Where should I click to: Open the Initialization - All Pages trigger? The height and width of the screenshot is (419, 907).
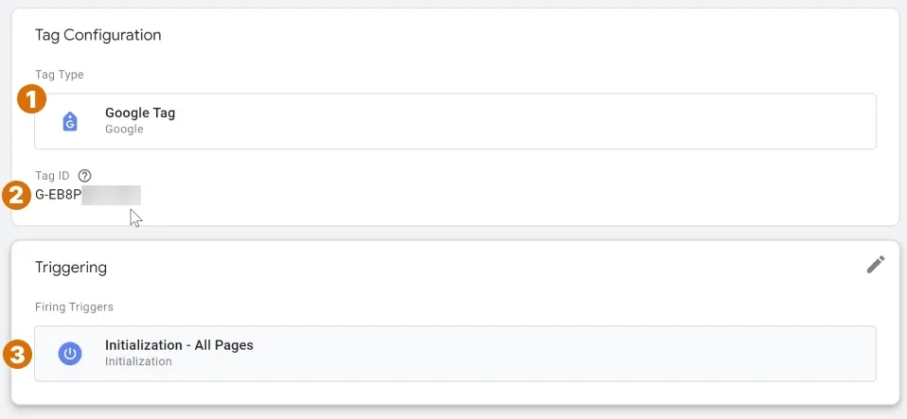pyautogui.click(x=455, y=354)
